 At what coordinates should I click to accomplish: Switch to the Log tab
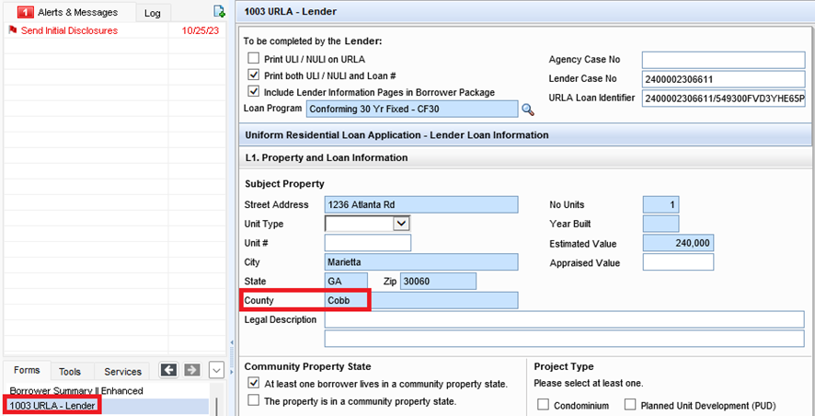point(152,13)
